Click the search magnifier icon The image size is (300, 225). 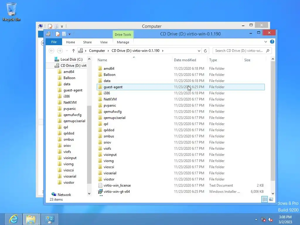coord(268,51)
